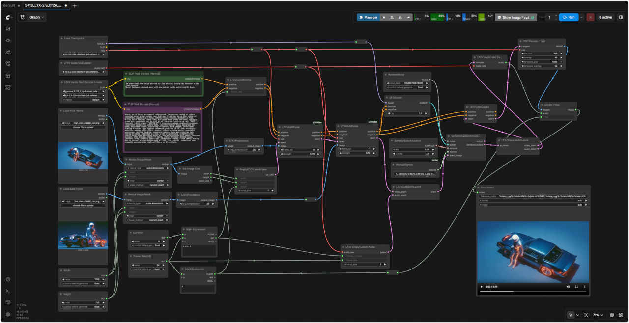The image size is (629, 323).
Task: Play the saved video preview
Action: coord(482,287)
